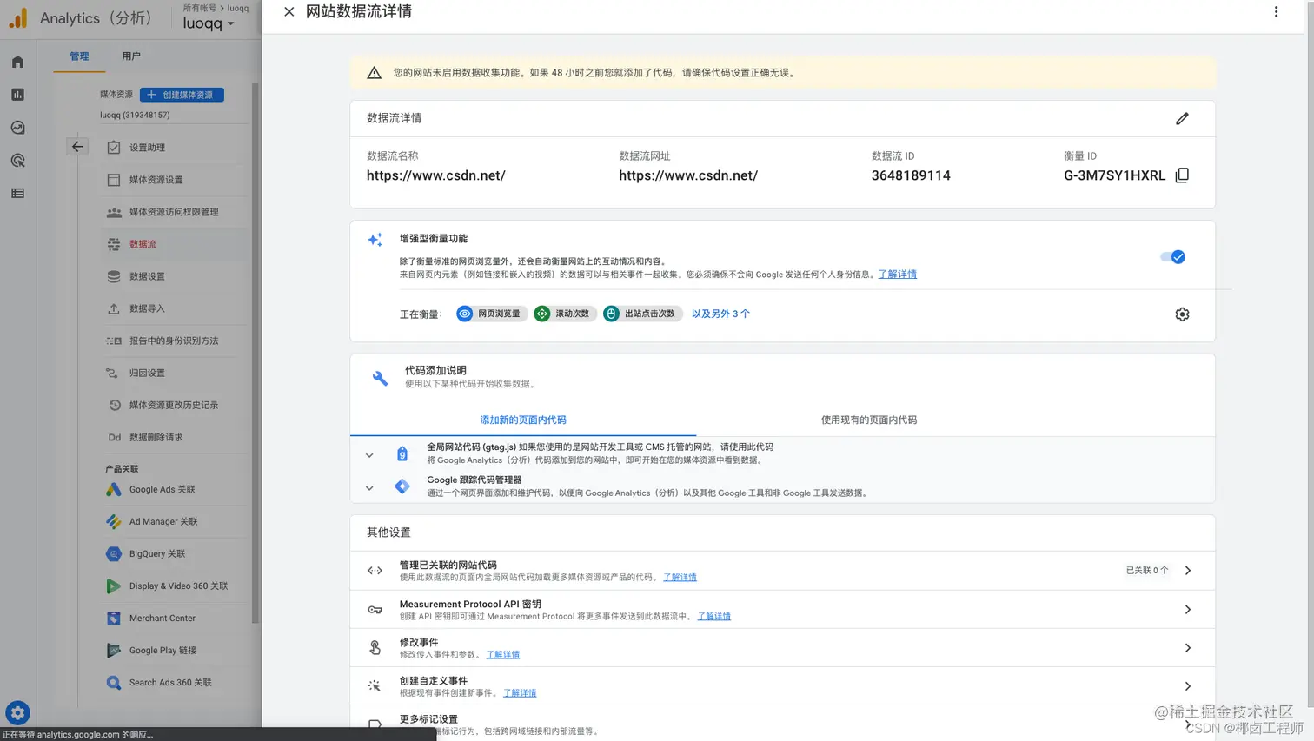Select 数据流 in the admin menu
Viewport: 1314px width, 741px height.
coord(174,244)
